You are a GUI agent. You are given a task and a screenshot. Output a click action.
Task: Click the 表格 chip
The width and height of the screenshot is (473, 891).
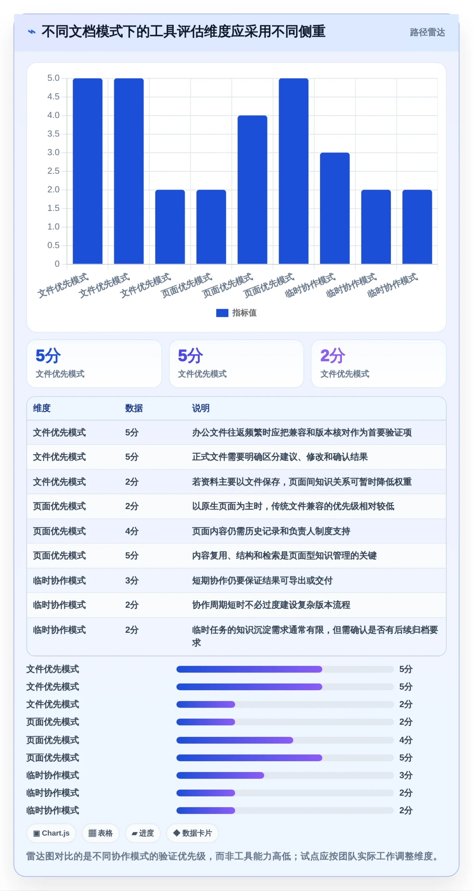click(100, 833)
